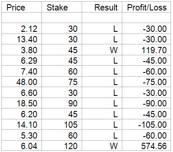
Task: Click the price cell showing 13.40
Action: [x=22, y=39]
